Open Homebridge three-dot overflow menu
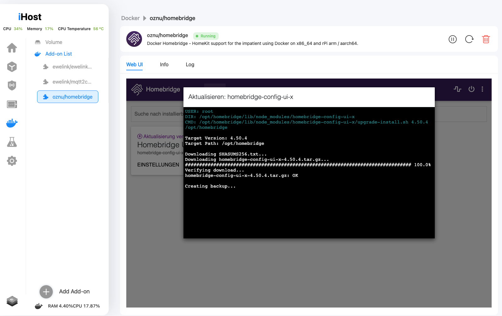Image resolution: width=502 pixels, height=316 pixels. 482,89
